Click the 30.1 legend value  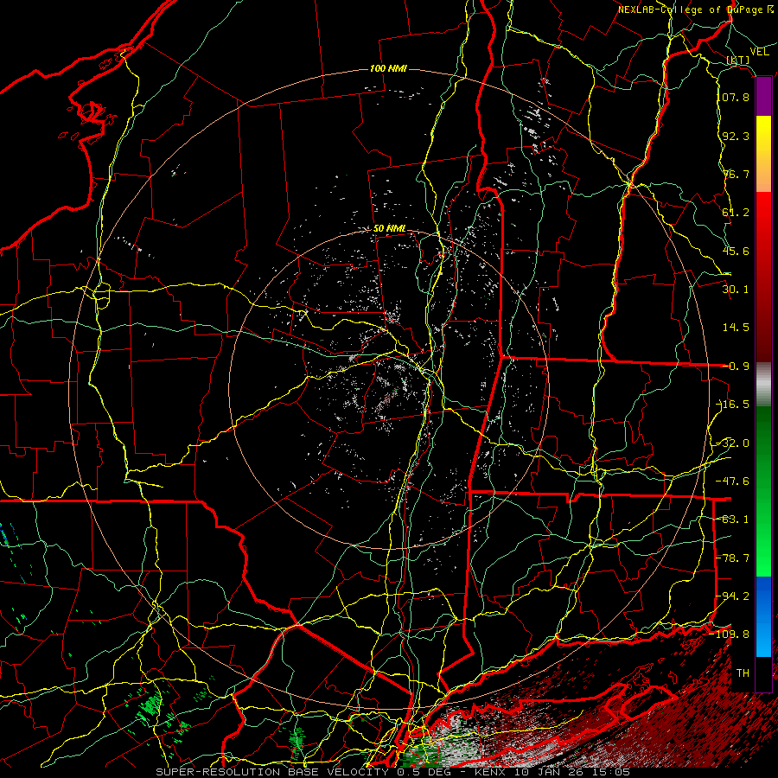coord(736,290)
